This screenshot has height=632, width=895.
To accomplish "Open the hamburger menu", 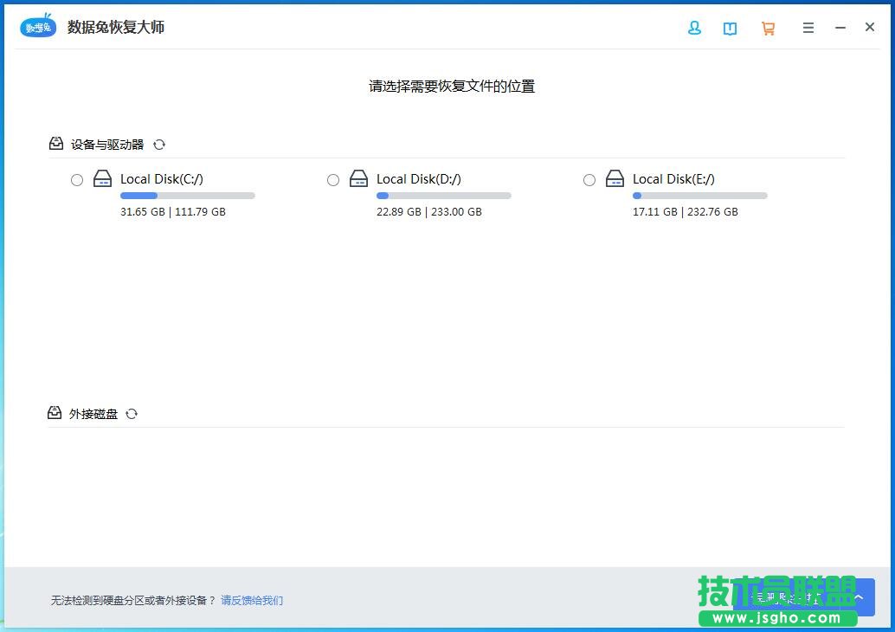I will (x=808, y=28).
